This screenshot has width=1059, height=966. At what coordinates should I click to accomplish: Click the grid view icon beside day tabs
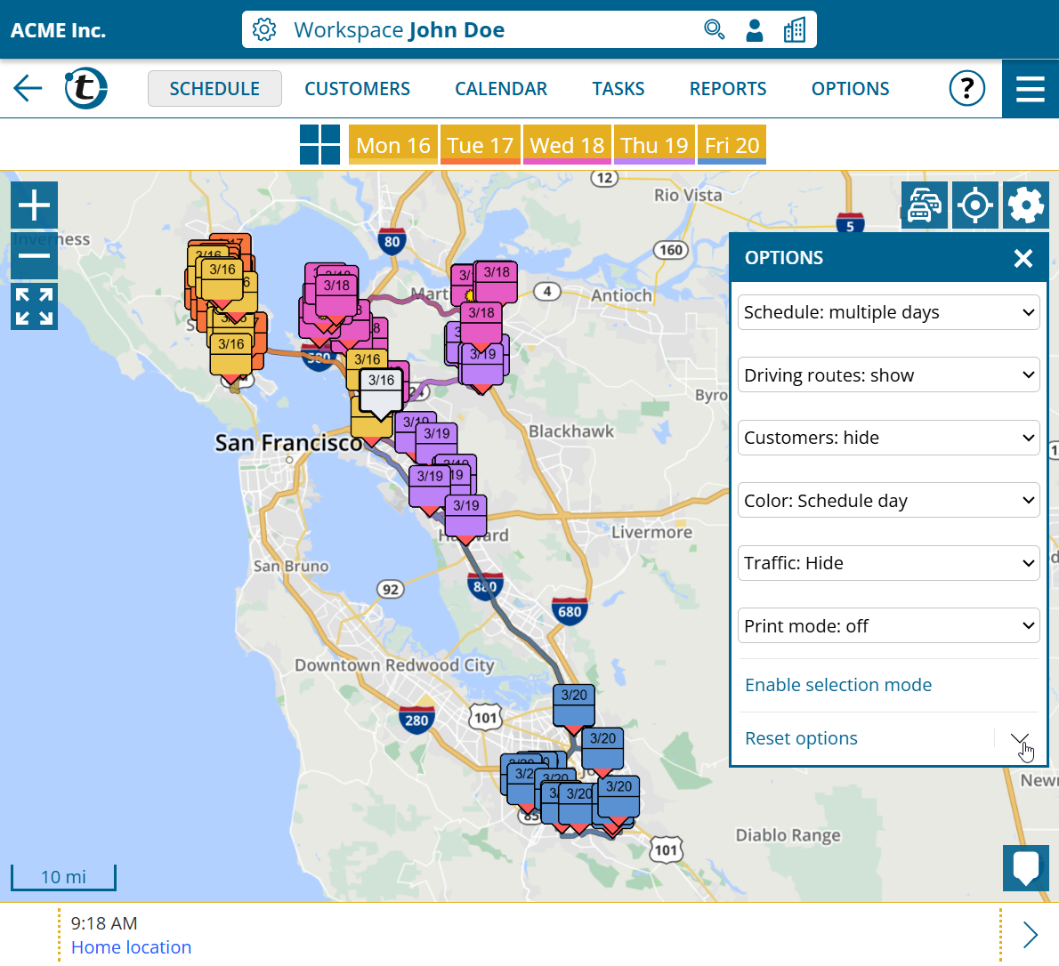point(319,144)
